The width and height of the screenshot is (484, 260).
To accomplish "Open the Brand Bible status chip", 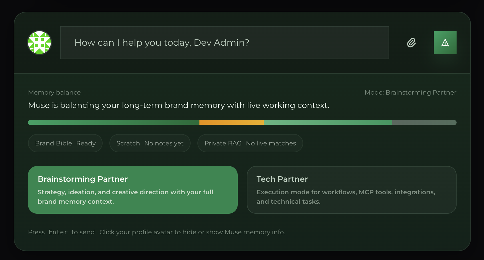I will (x=65, y=143).
